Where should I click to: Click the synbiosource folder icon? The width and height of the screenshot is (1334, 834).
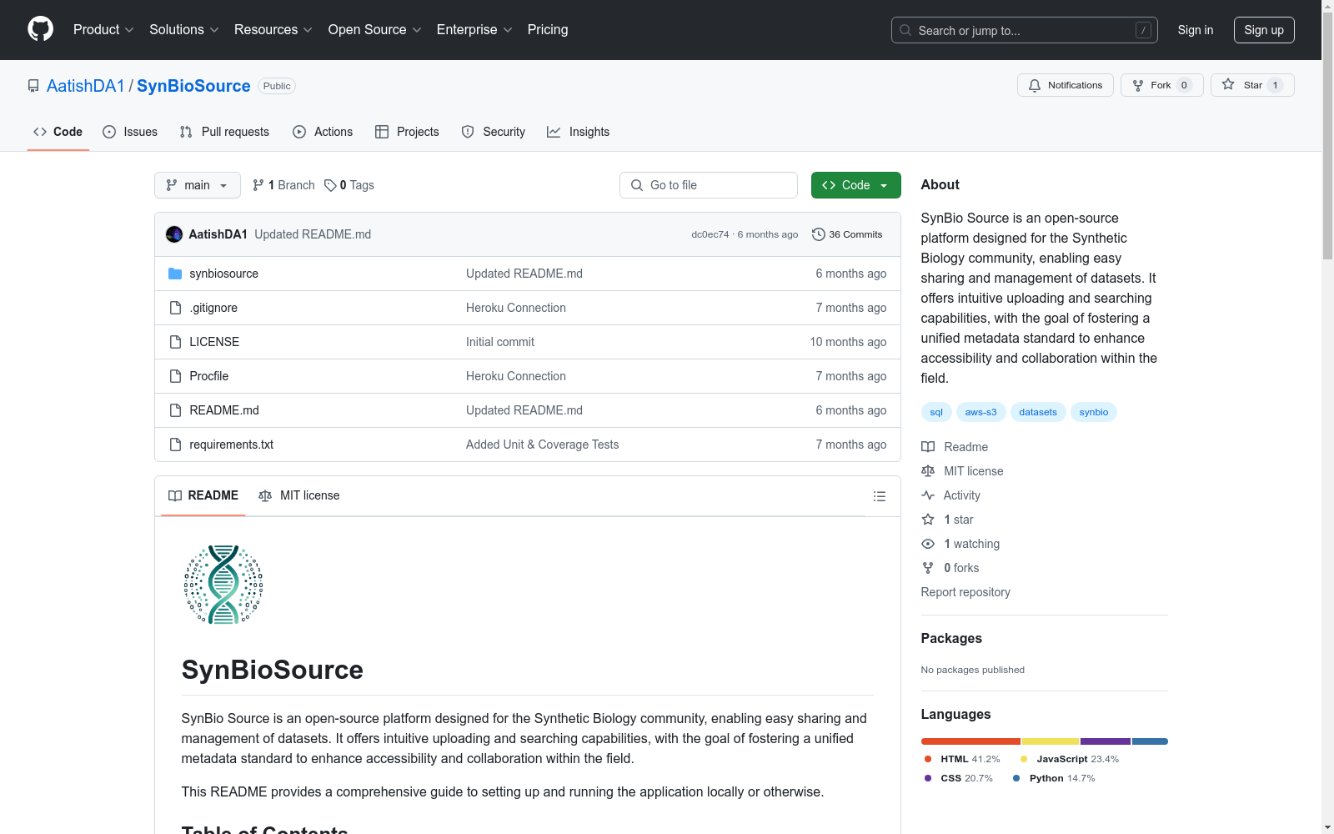[x=175, y=274]
